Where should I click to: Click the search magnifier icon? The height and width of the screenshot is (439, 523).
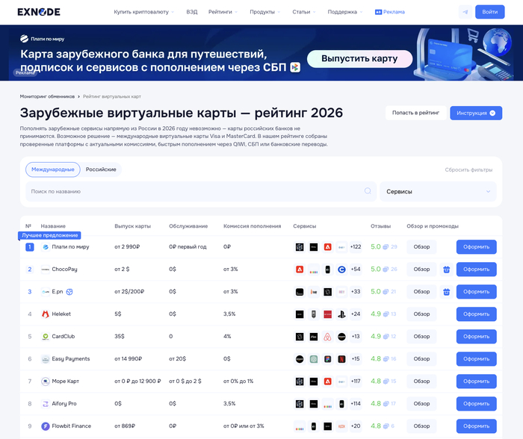pyautogui.click(x=368, y=191)
